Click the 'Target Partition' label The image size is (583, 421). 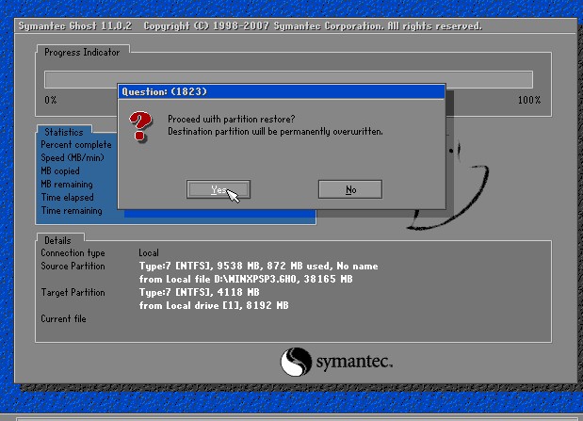click(x=73, y=292)
